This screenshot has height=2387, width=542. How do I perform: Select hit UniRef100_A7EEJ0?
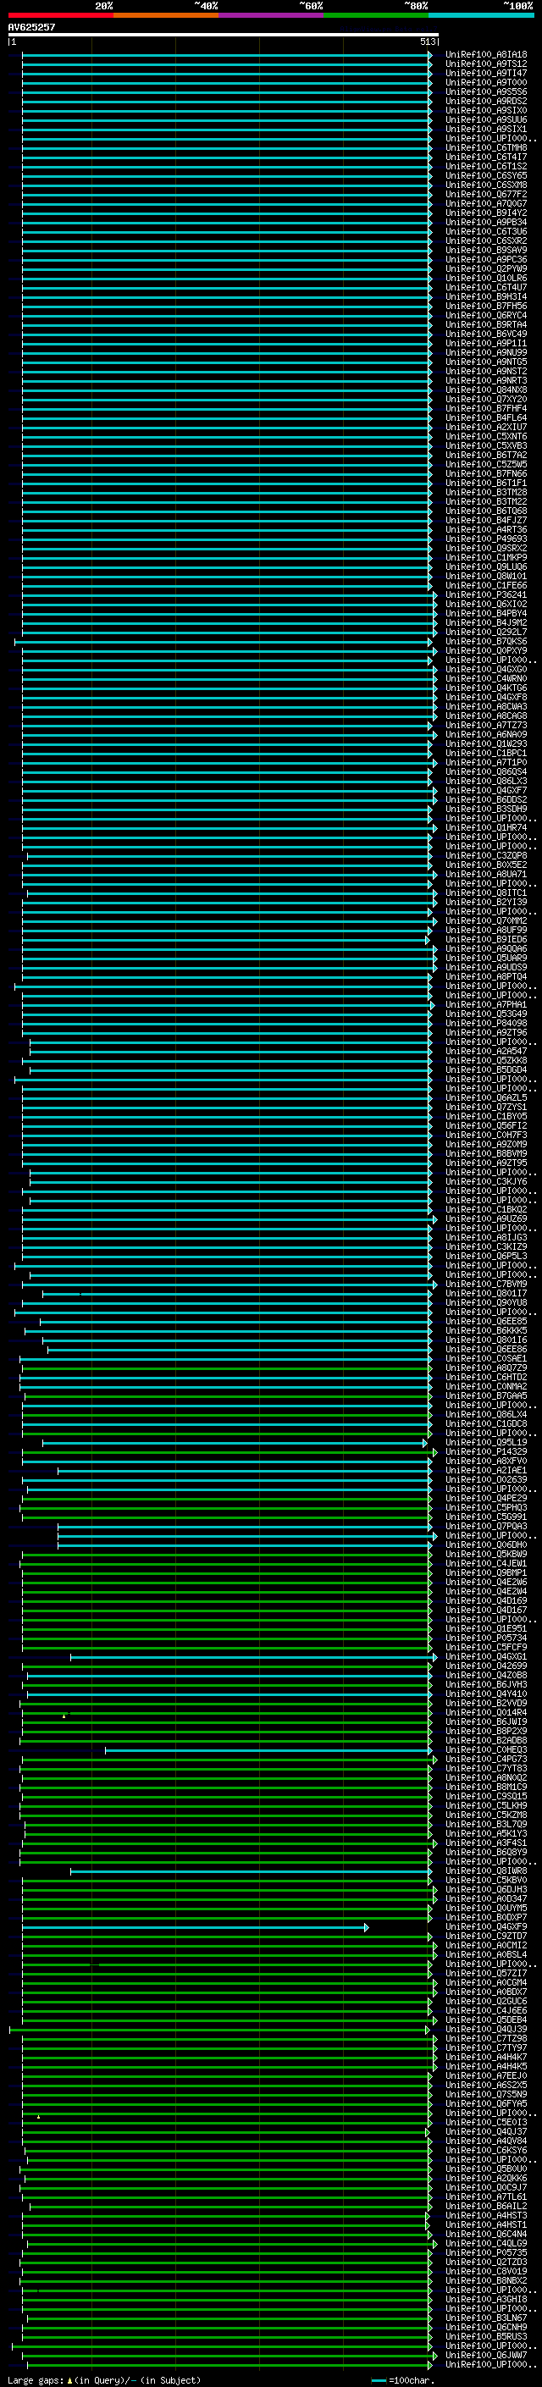click(x=486, y=2075)
